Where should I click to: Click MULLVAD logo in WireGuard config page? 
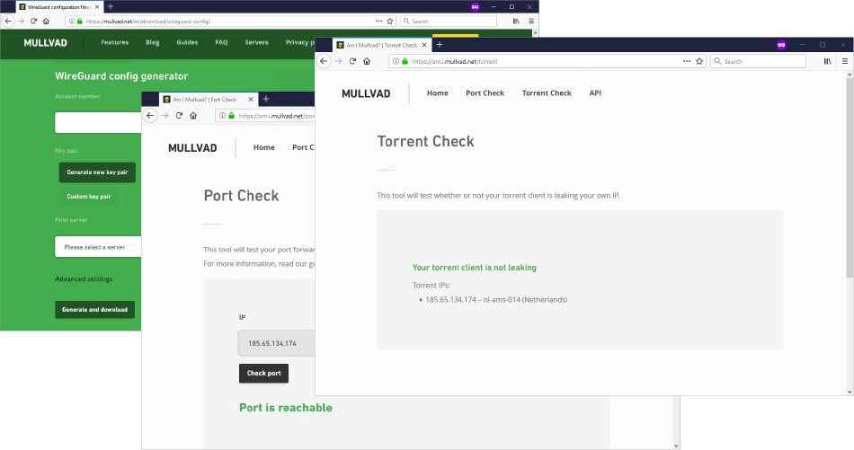(x=45, y=42)
